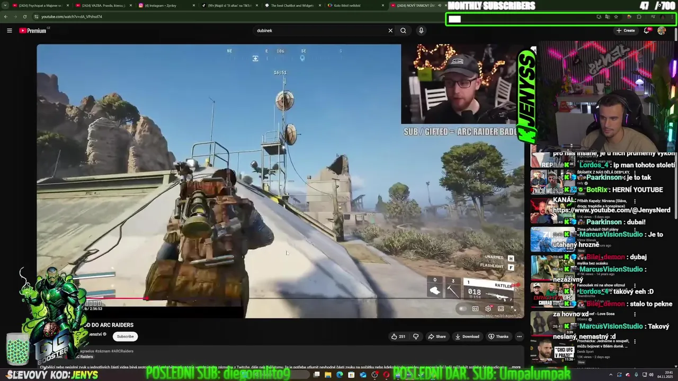
Task: Reload the page in the browser
Action: (x=24, y=16)
